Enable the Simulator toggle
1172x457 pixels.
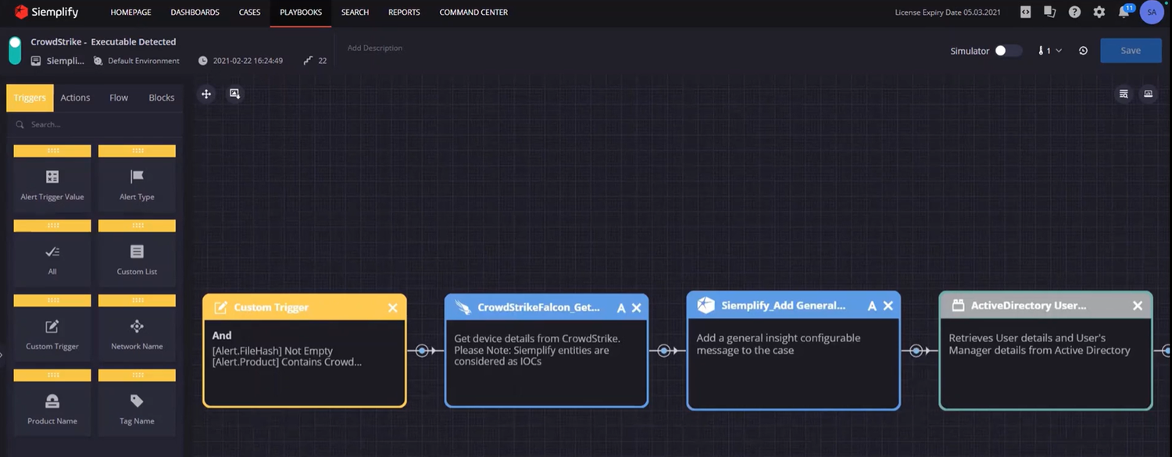[1009, 49]
